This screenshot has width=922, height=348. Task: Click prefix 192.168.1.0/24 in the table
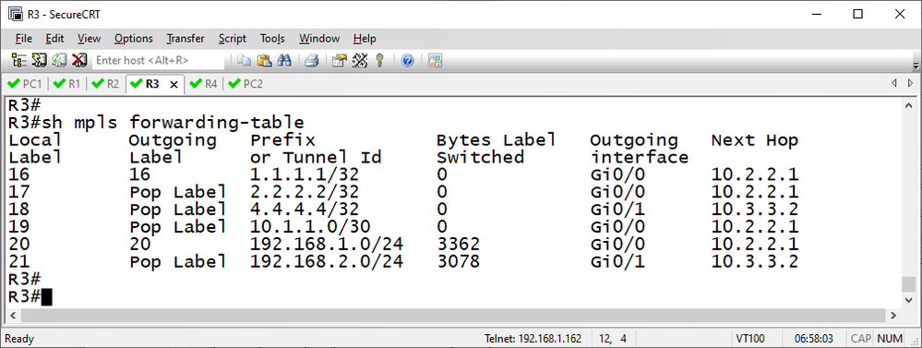[327, 244]
